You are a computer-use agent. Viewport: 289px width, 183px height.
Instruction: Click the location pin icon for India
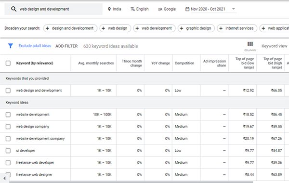coord(109,9)
